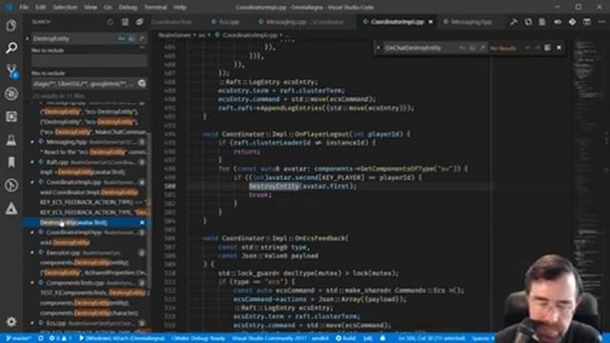The width and height of the screenshot is (610, 343).
Task: Click the sync changes icon in status bar
Action: (x=41, y=338)
